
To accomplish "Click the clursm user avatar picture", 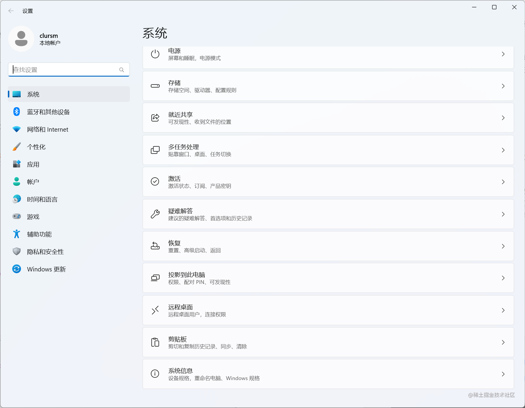I will [21, 39].
